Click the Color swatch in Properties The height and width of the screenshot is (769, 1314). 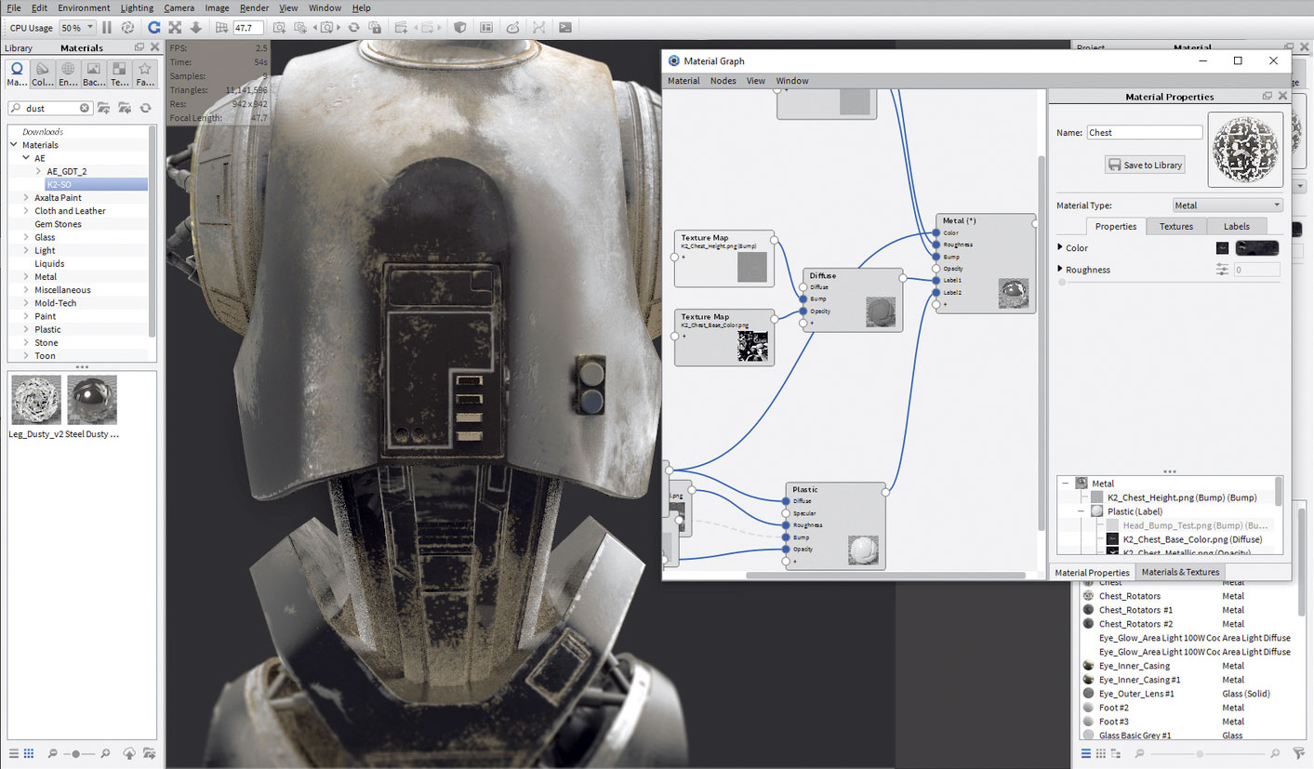point(1223,248)
